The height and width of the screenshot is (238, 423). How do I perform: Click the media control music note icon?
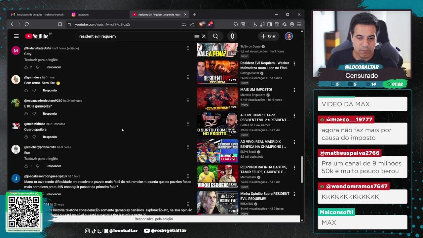point(262,24)
